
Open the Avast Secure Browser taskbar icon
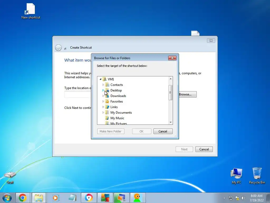pyautogui.click(x=89, y=198)
